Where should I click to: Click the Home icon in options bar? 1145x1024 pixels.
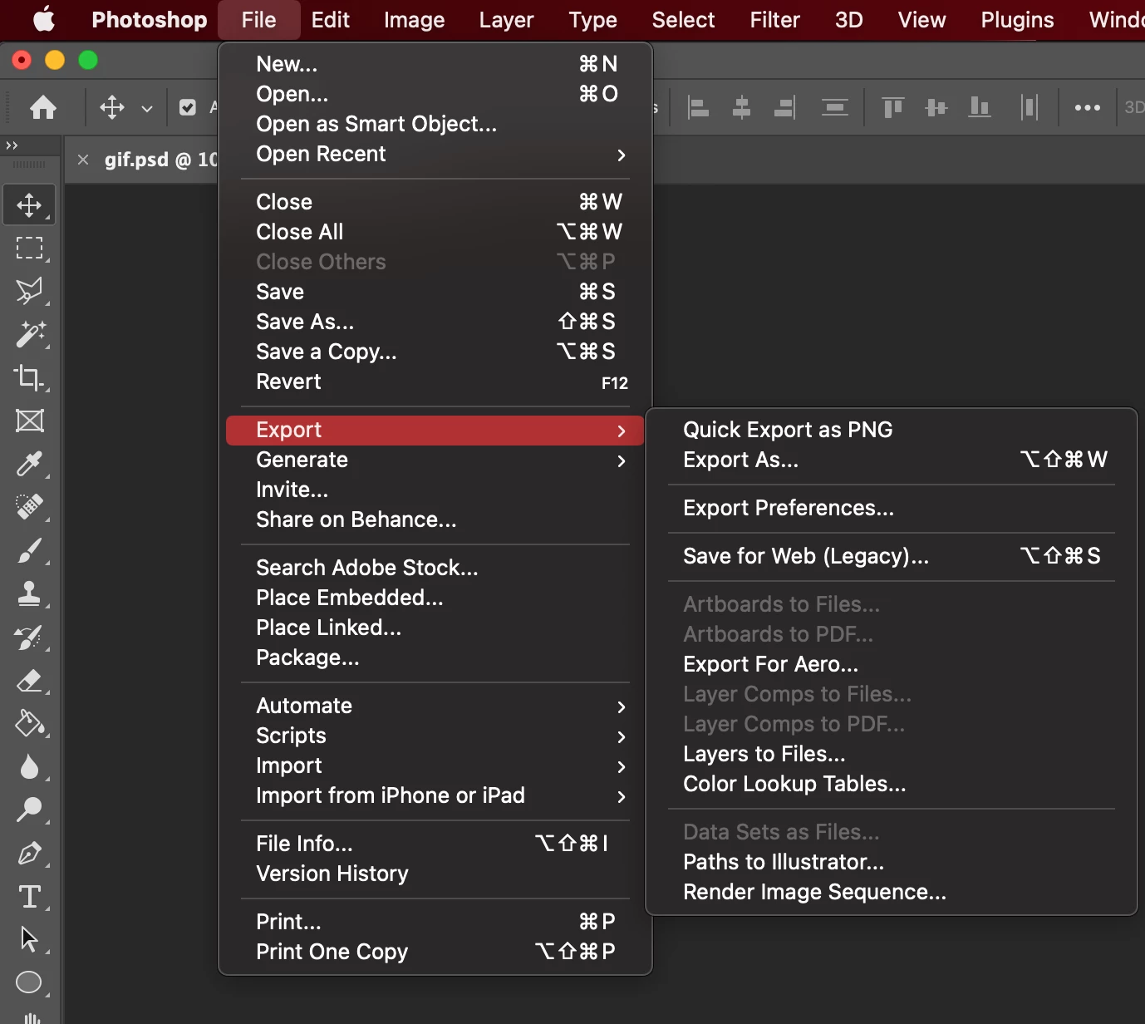pyautogui.click(x=43, y=107)
